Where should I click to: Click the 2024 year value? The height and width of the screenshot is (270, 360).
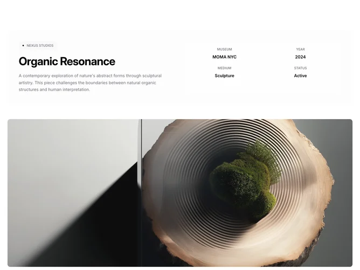[300, 57]
